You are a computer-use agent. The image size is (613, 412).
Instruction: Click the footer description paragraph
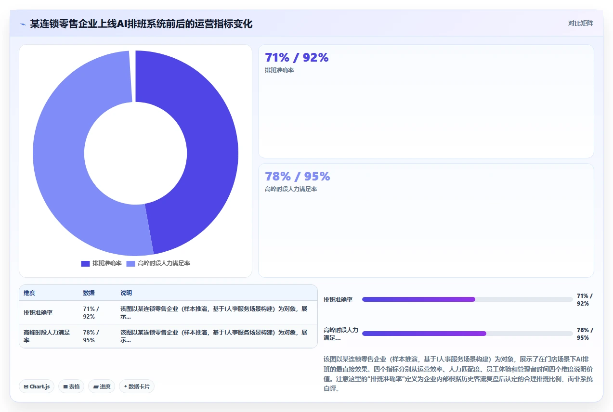[458, 374]
